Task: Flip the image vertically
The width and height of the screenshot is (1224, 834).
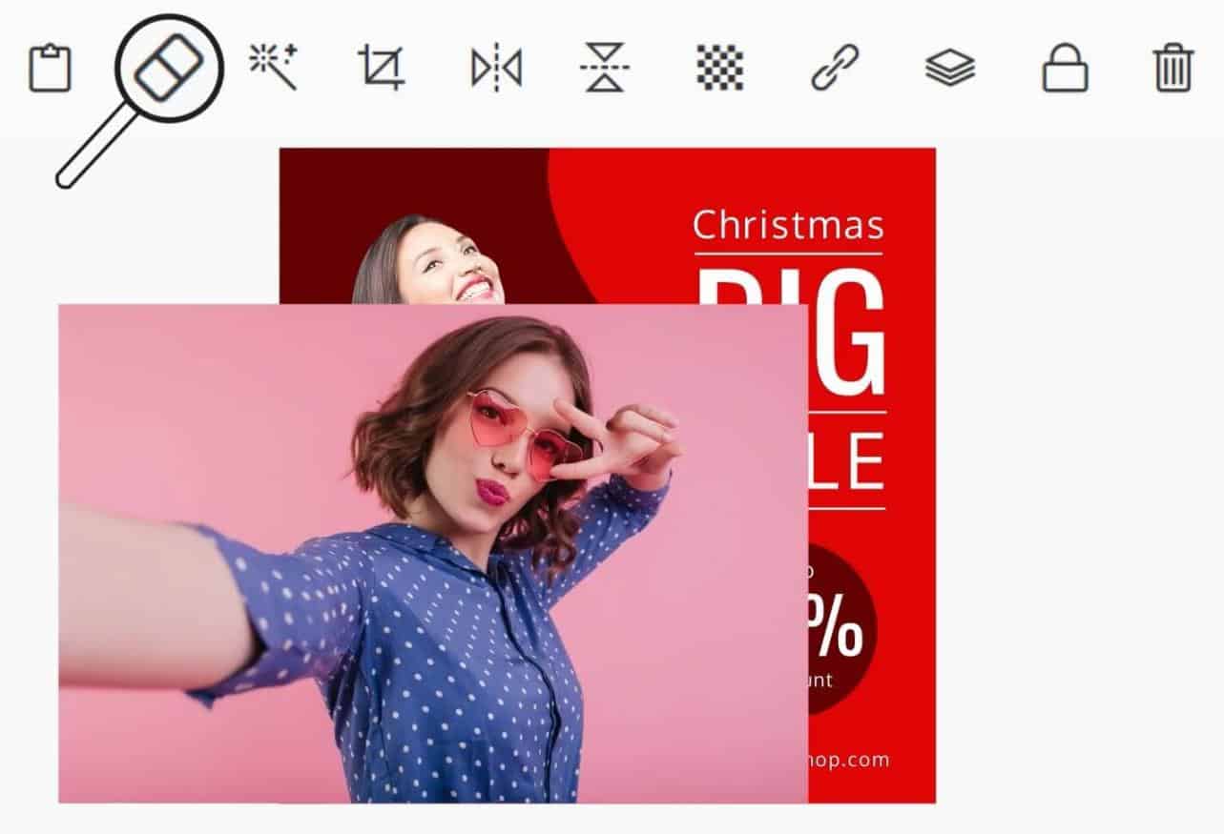Action: (604, 68)
